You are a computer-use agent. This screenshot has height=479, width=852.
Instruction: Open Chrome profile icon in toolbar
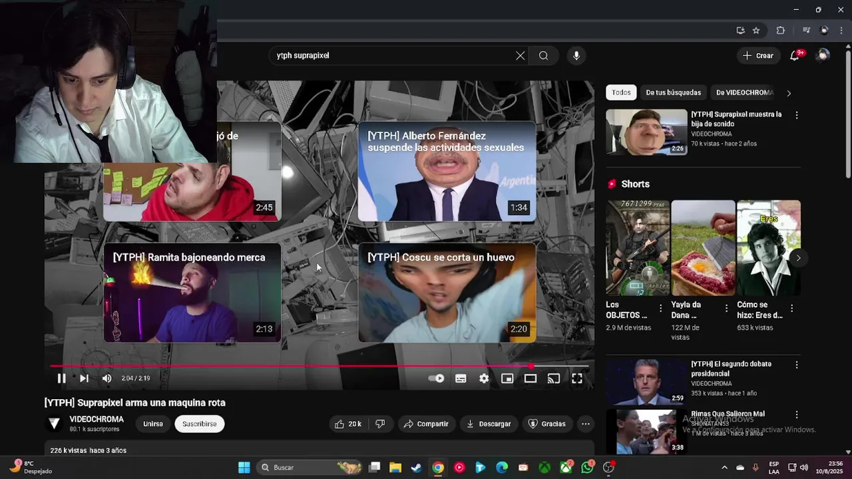pos(824,31)
